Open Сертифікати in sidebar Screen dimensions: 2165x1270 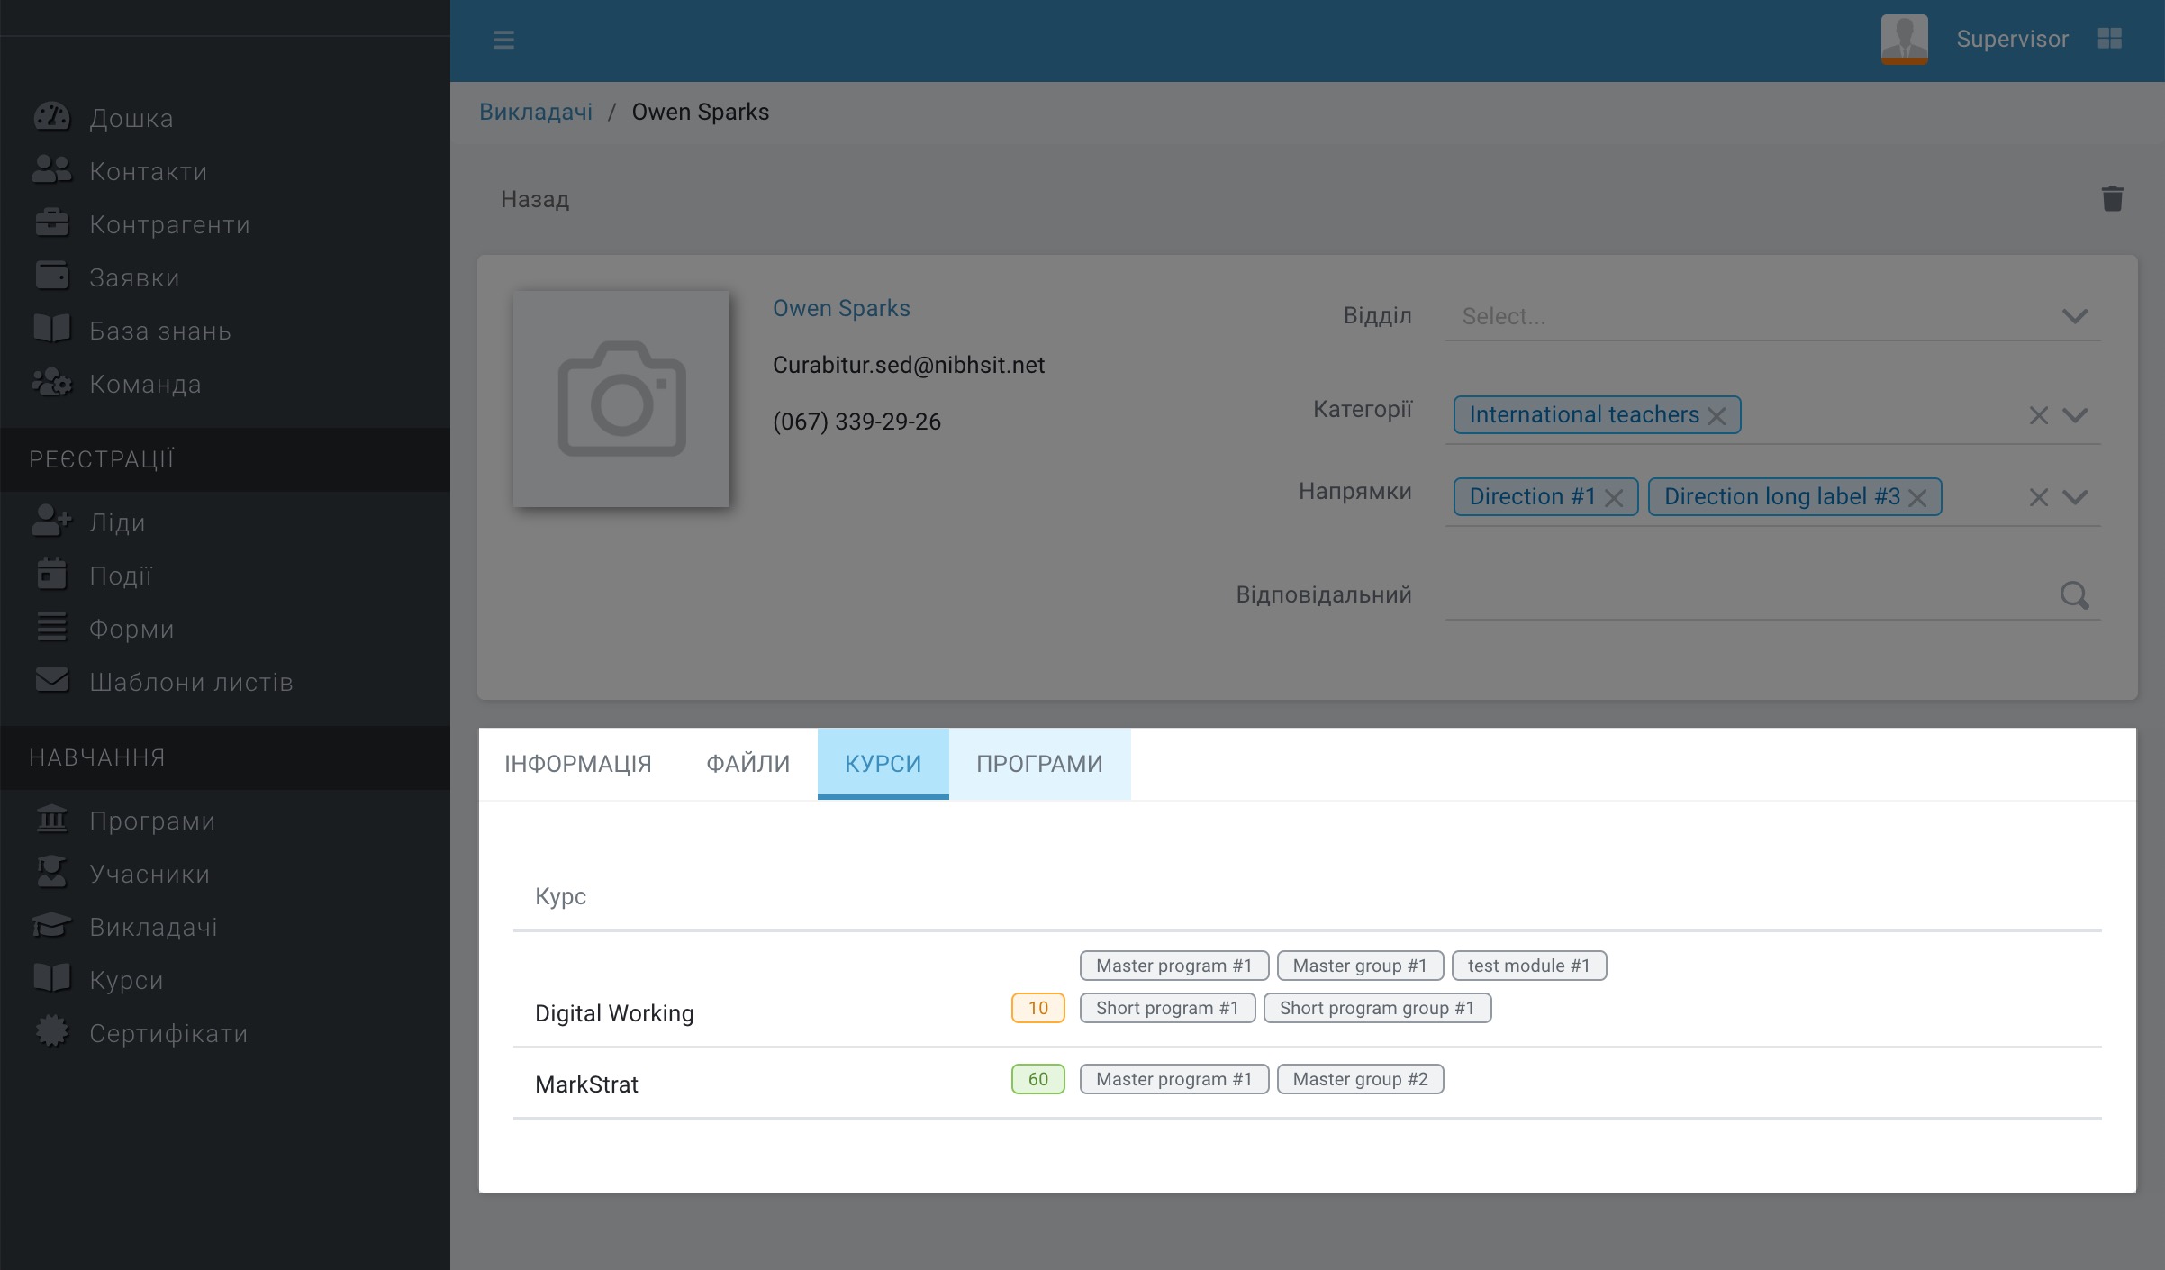[168, 1033]
